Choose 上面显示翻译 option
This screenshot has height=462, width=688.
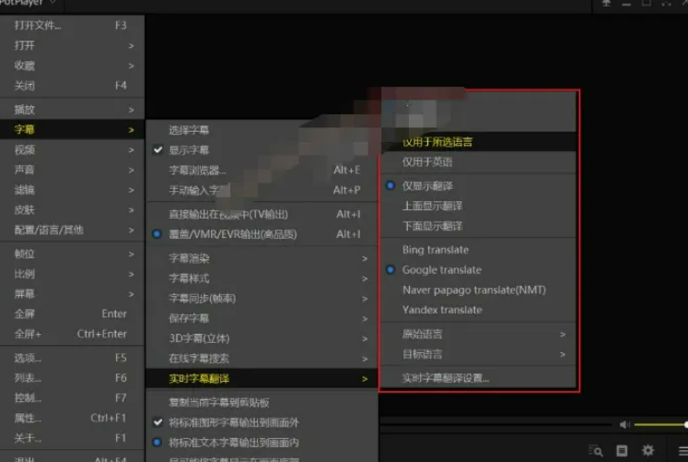(x=478, y=206)
